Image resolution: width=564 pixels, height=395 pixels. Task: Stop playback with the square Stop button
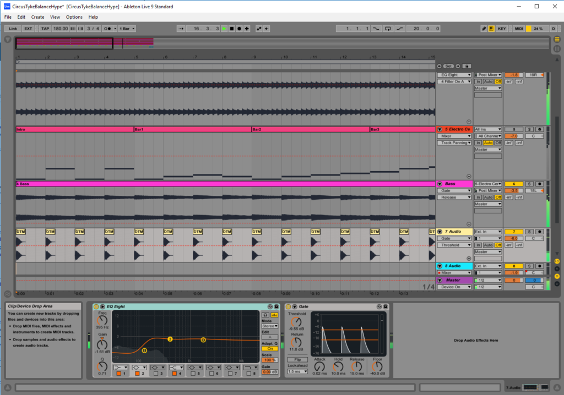[x=232, y=29]
